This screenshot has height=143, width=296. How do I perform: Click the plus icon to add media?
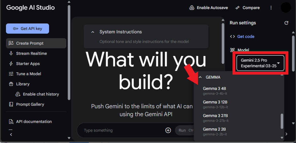tap(168, 130)
